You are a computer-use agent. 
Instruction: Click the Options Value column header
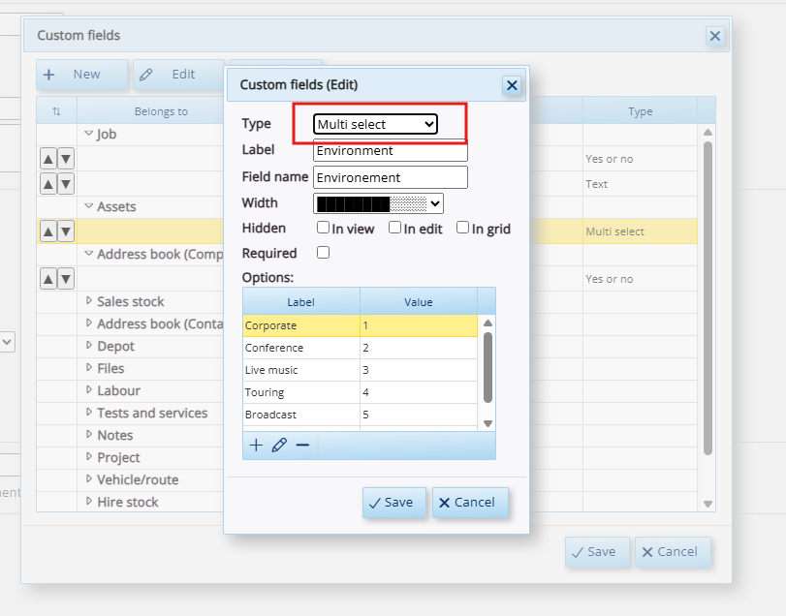[419, 302]
